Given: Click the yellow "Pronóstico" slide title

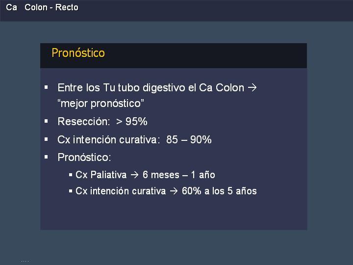Looking at the screenshot, I should 78,53.
